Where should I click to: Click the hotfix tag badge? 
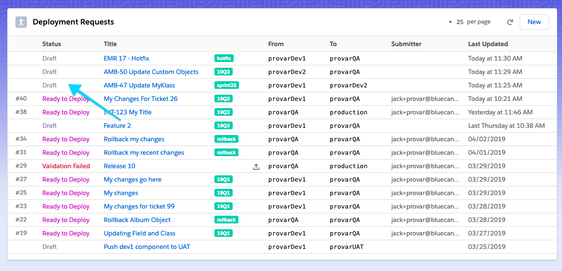coord(224,59)
